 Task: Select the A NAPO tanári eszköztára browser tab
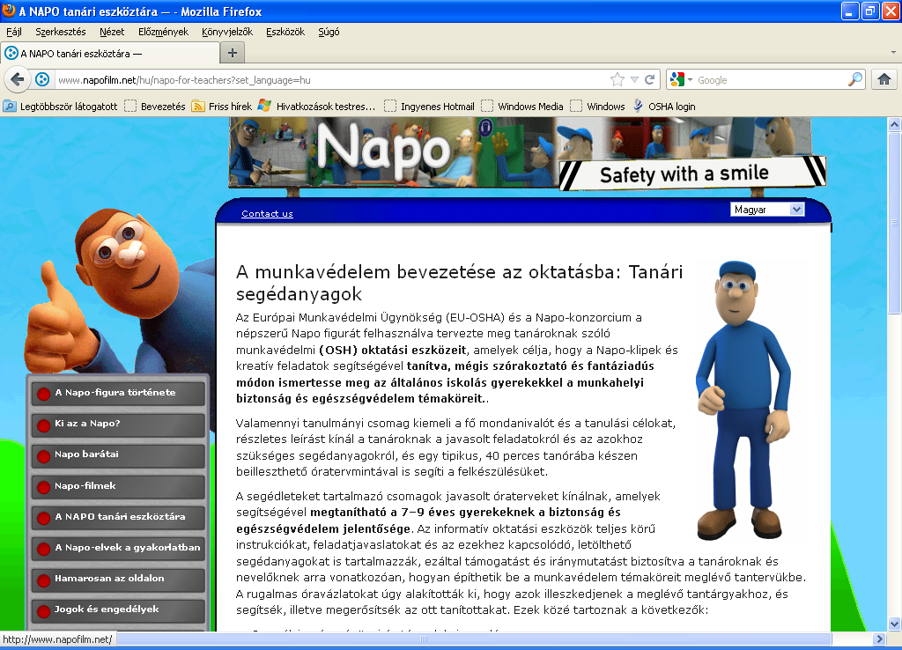pyautogui.click(x=110, y=53)
